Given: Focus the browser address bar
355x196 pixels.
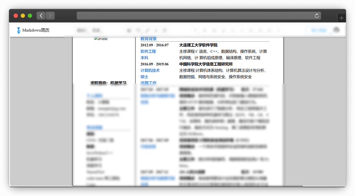Looking at the screenshot, I should click(x=199, y=16).
